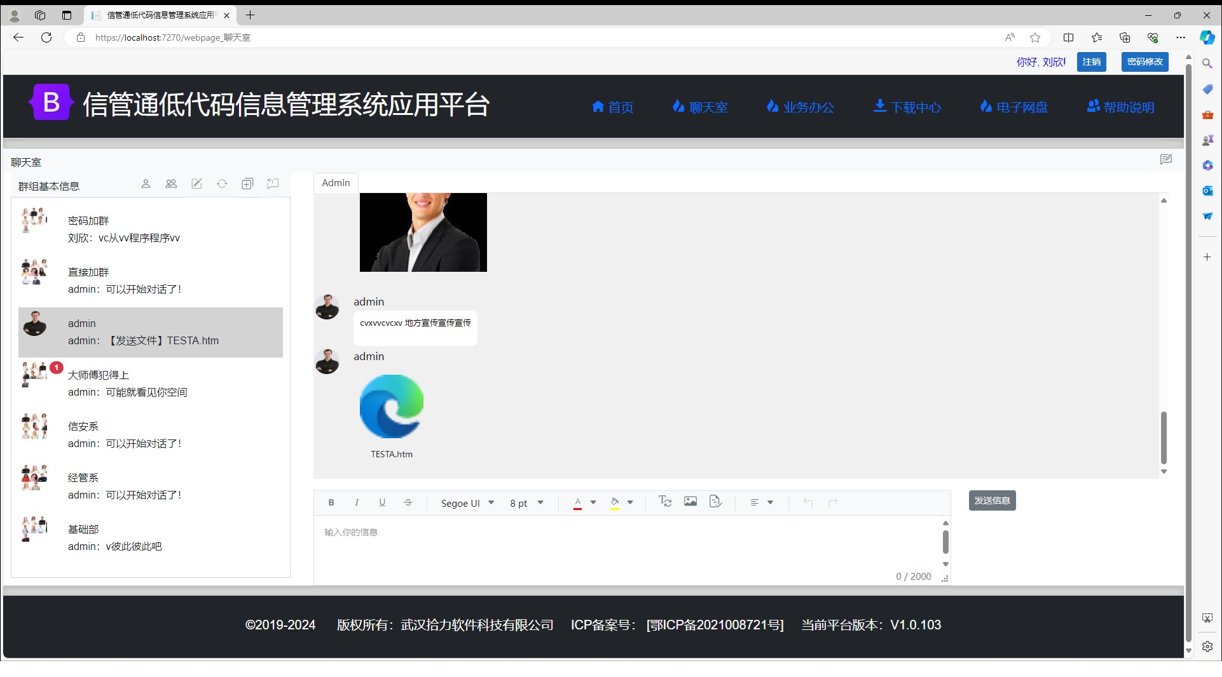1222x677 pixels.
Task: Switch to the 下载中心 menu item
Action: pos(907,107)
